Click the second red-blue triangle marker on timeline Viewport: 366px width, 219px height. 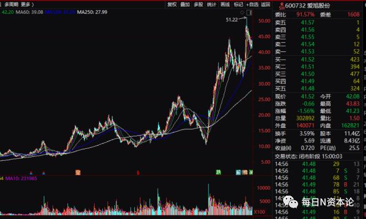(x=43, y=173)
